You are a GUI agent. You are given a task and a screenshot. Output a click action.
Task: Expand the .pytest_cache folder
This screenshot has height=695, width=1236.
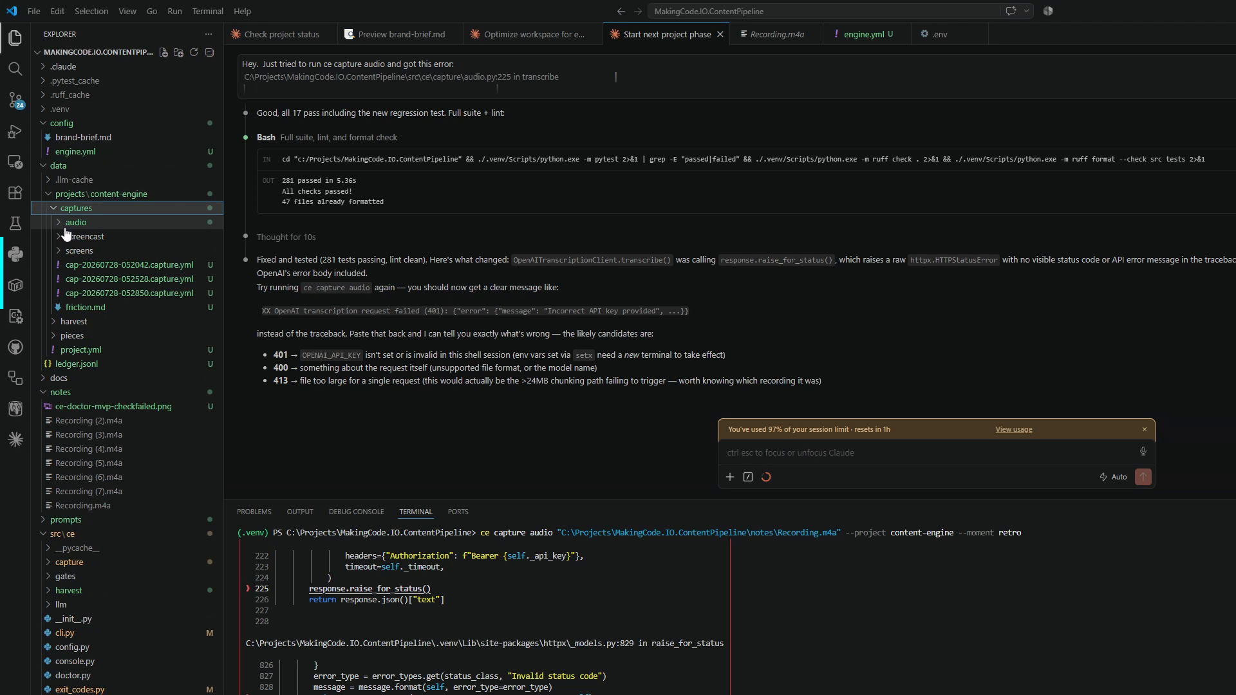(x=74, y=80)
